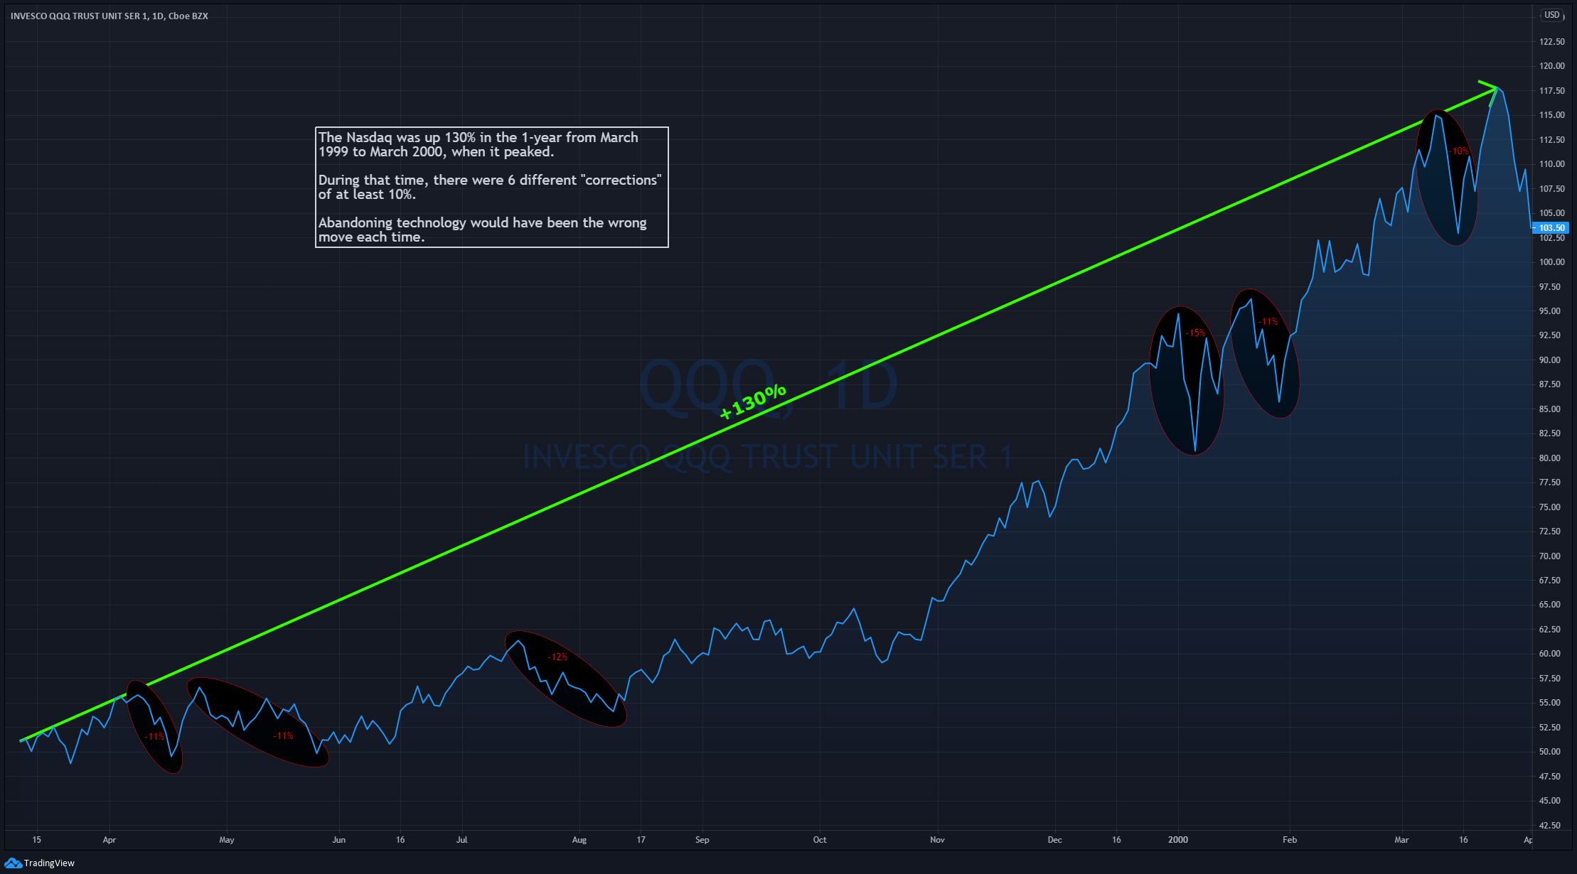Viewport: 1577px width, 874px height.
Task: Select the current price tag 103.50
Action: pyautogui.click(x=1551, y=228)
